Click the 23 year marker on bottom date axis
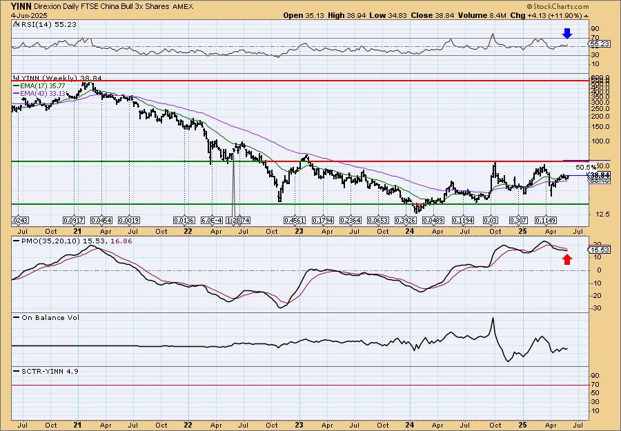The image size is (621, 431). coord(299,425)
